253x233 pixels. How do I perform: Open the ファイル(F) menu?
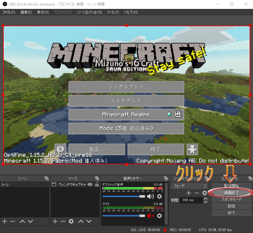[9, 12]
